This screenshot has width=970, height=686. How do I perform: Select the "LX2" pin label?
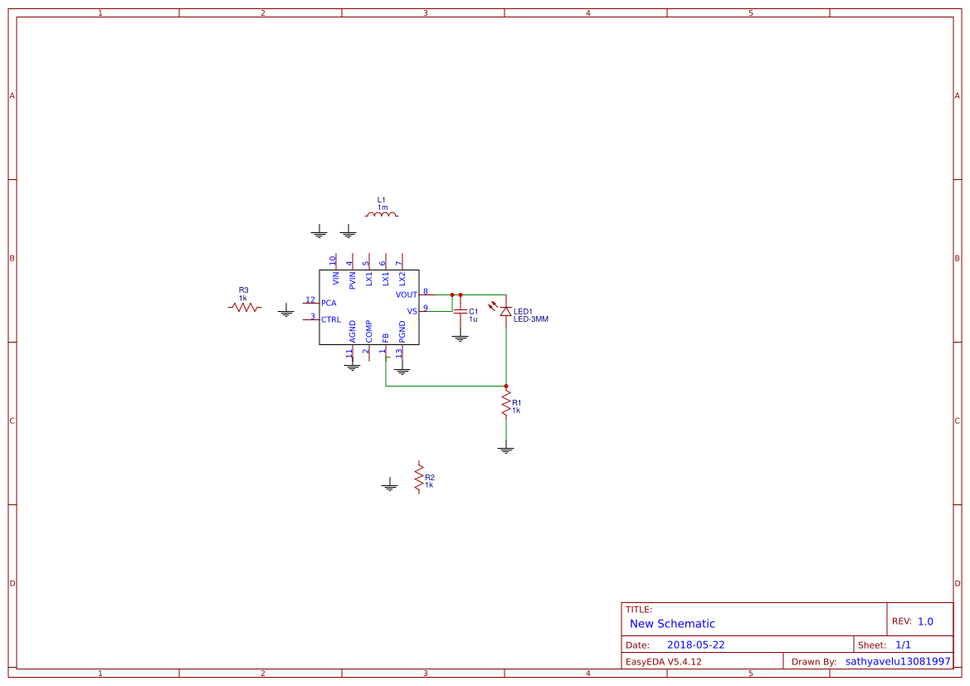[402, 279]
